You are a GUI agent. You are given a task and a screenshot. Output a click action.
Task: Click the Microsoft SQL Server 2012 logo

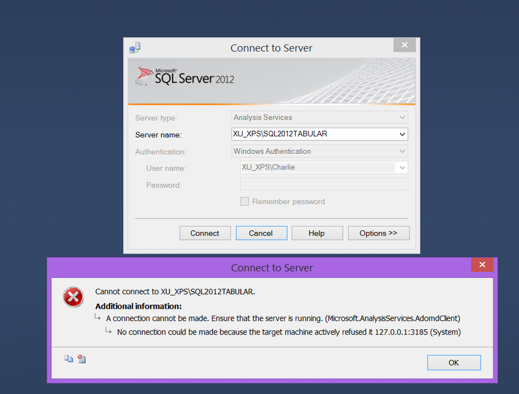coord(185,76)
